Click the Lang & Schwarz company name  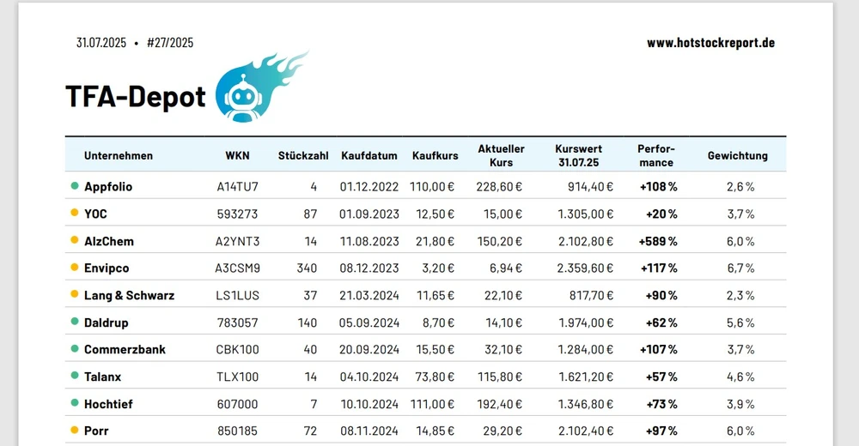(x=129, y=296)
